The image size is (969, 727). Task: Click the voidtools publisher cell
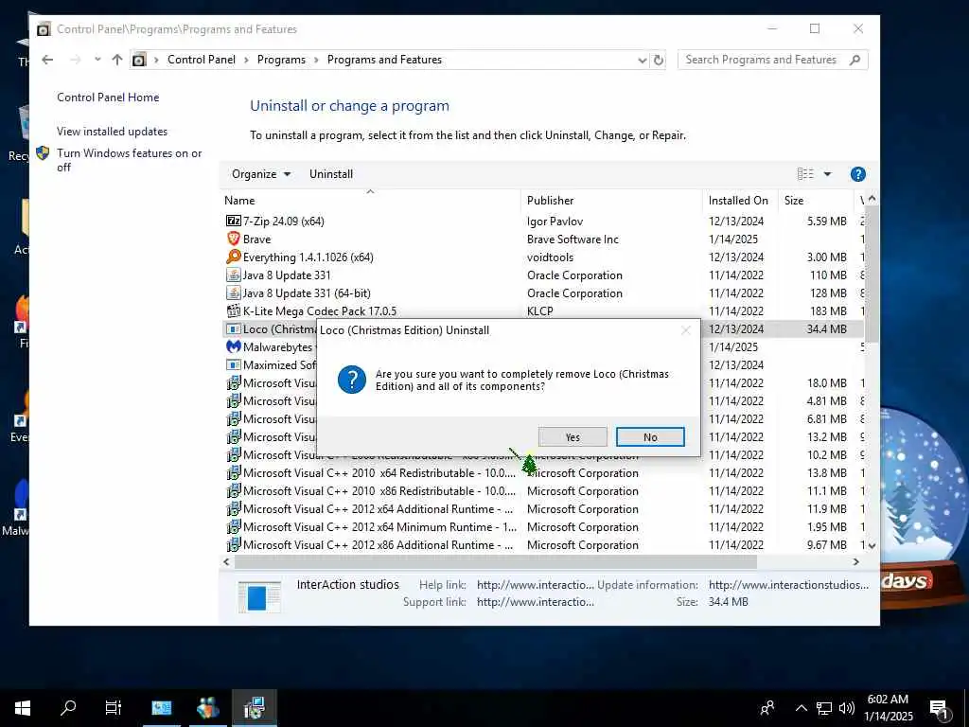coord(550,257)
